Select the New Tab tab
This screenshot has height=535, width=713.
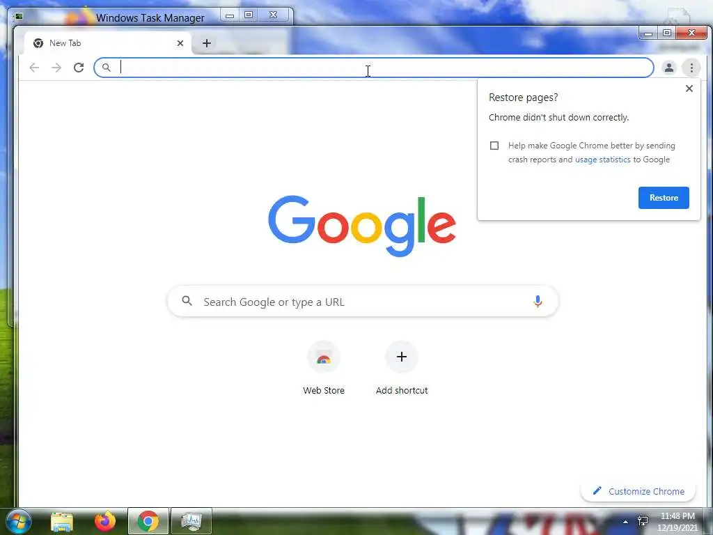tap(108, 43)
